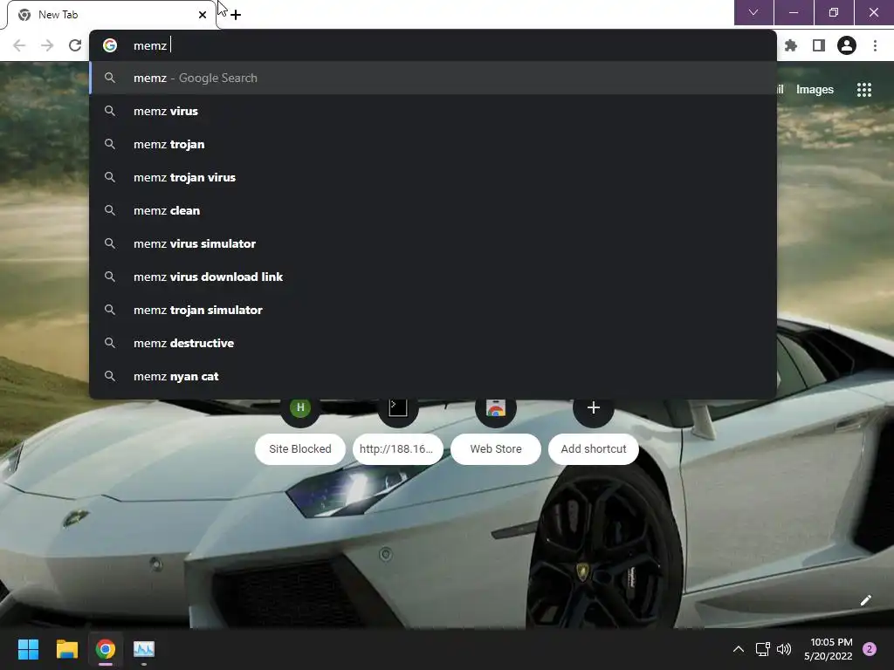Open File Explorer from the taskbar
The image size is (894, 670).
coord(66,649)
